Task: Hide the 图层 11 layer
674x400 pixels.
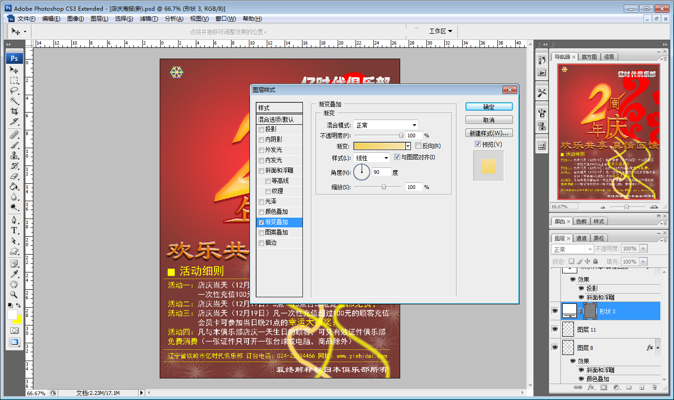Action: click(555, 329)
